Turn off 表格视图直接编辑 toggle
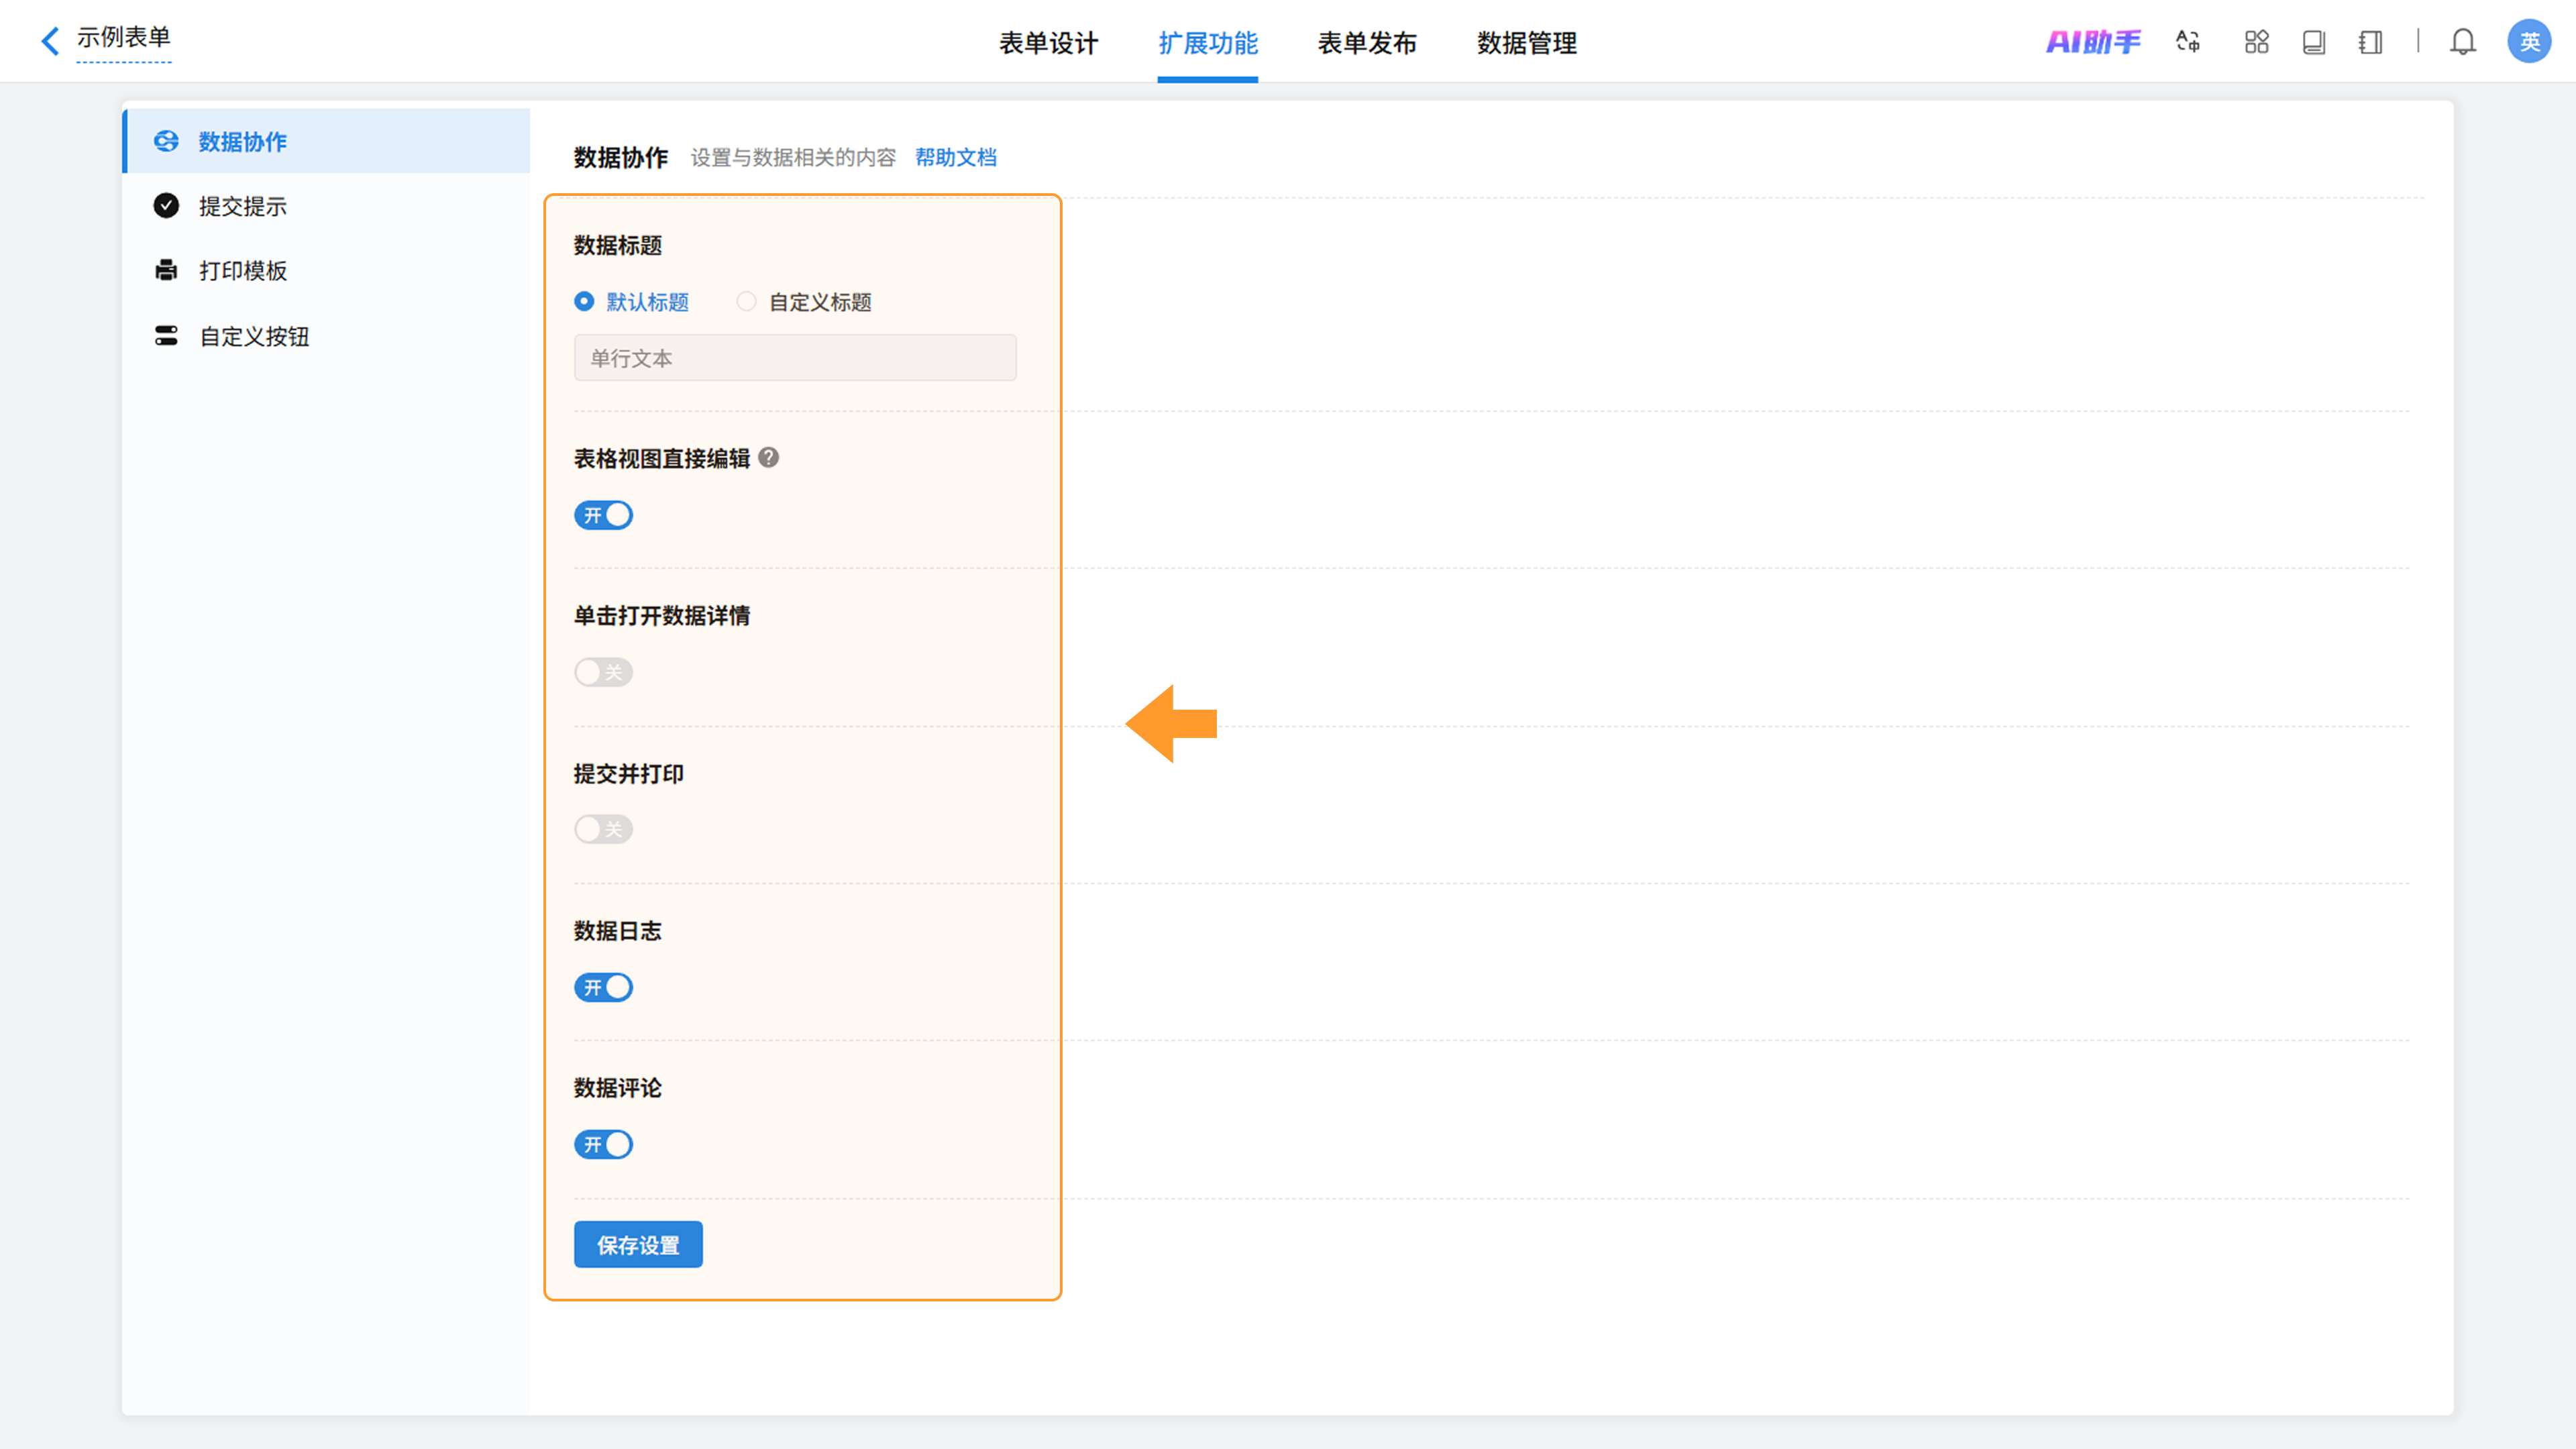2576x1449 pixels. [x=603, y=515]
